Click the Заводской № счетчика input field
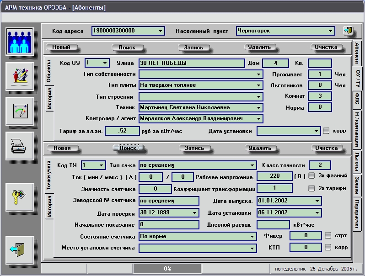 point(169,201)
